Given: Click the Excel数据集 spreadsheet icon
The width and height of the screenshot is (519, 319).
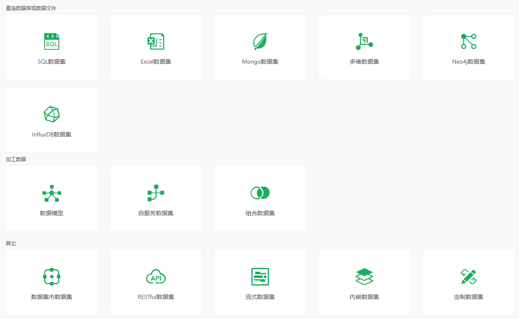Looking at the screenshot, I should (x=156, y=41).
